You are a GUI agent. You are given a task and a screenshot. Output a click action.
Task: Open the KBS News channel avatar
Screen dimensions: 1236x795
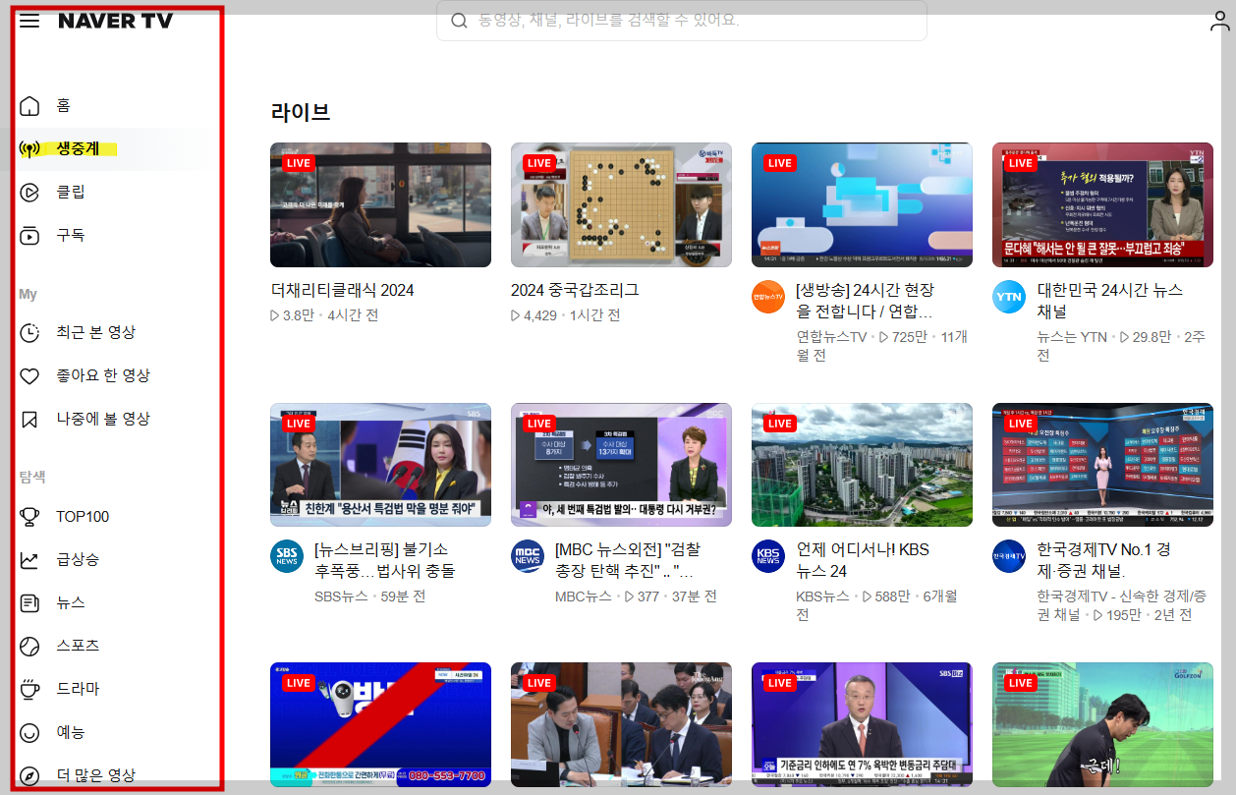click(768, 556)
